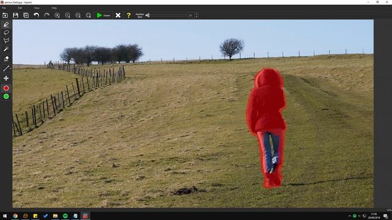Select the Guide Line tool

[6, 68]
